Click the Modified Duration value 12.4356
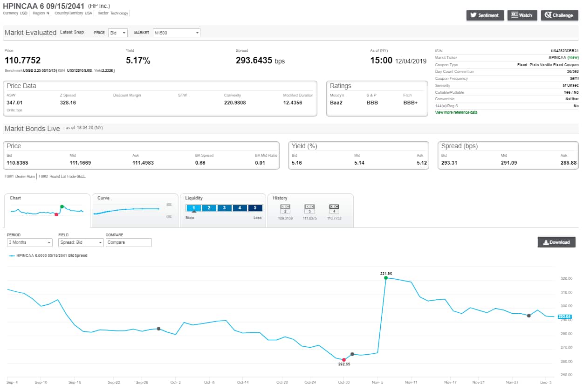This screenshot has height=392, width=583. click(293, 103)
